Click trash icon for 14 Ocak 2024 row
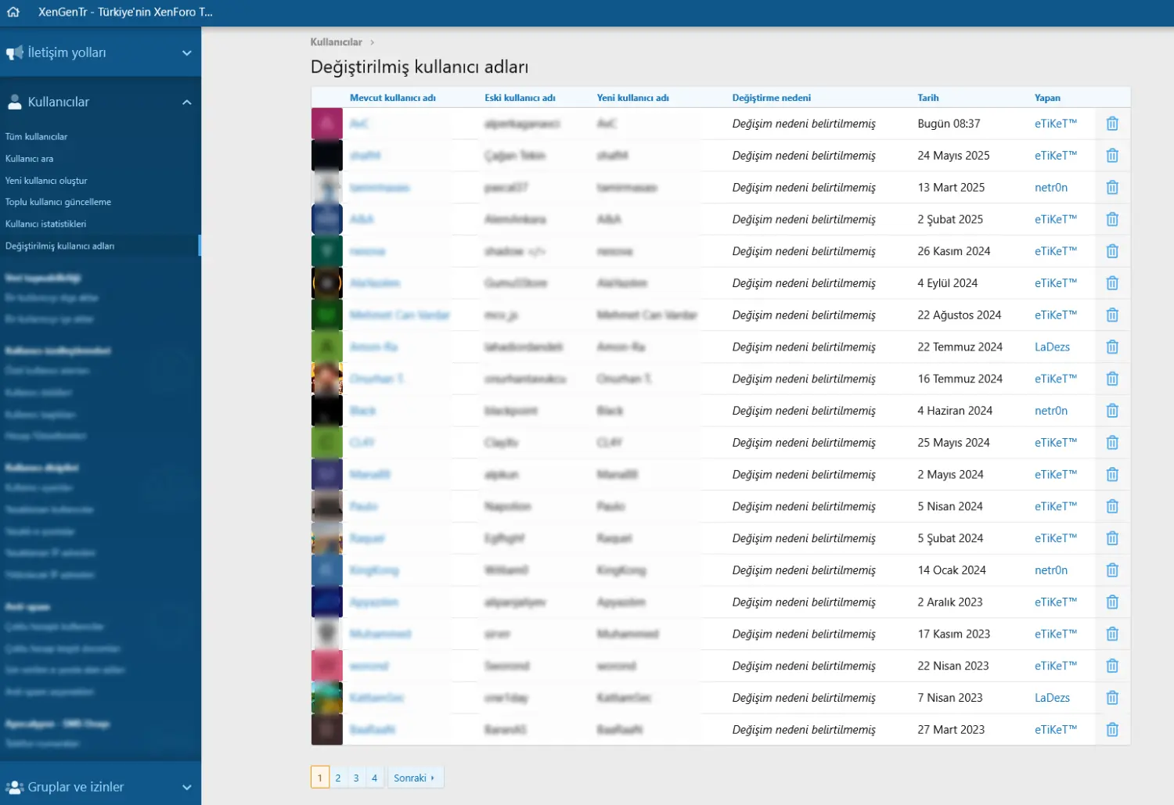The width and height of the screenshot is (1174, 805). tap(1112, 570)
